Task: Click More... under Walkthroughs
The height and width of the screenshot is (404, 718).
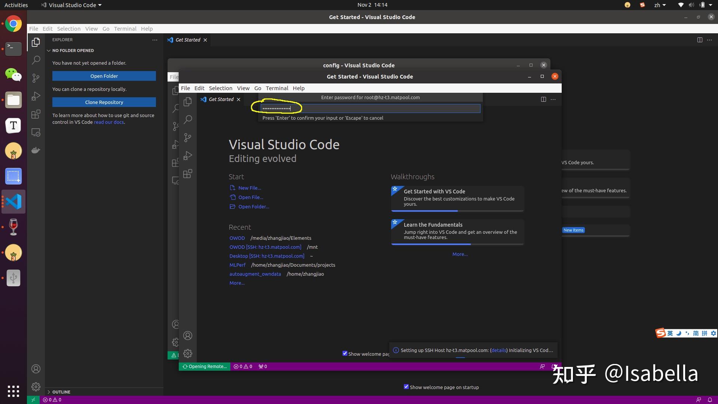Action: (460, 254)
